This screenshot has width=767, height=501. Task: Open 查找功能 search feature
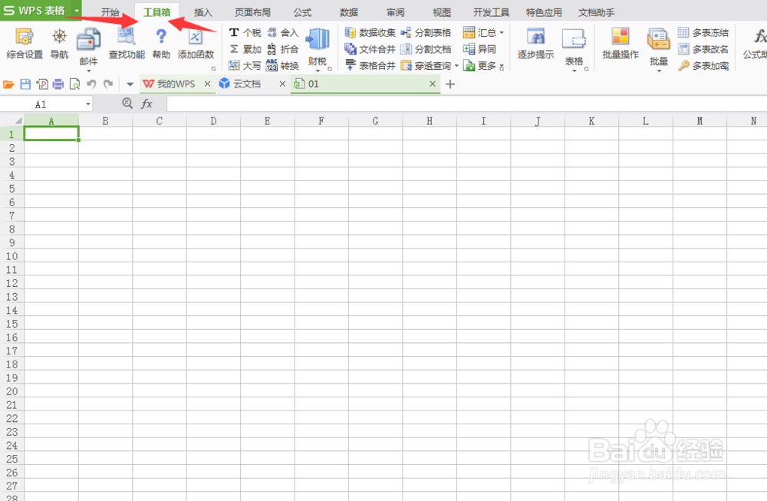127,44
